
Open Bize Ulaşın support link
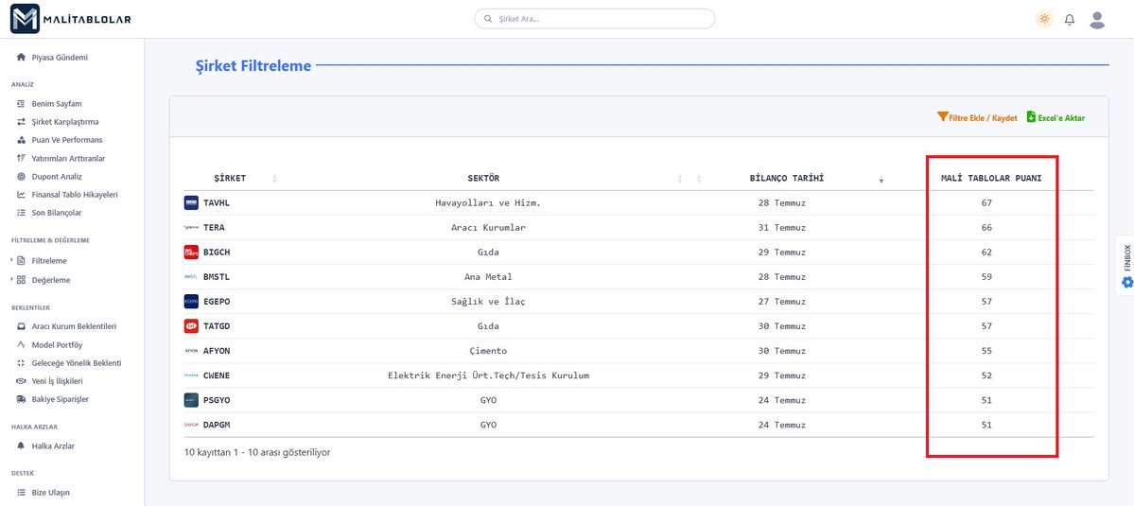coord(51,492)
